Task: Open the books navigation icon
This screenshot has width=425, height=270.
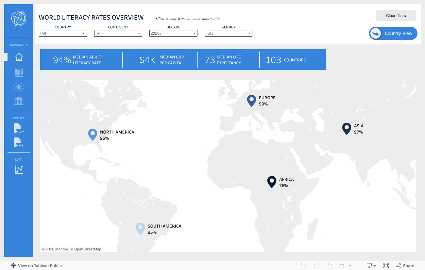Action: pyautogui.click(x=19, y=72)
